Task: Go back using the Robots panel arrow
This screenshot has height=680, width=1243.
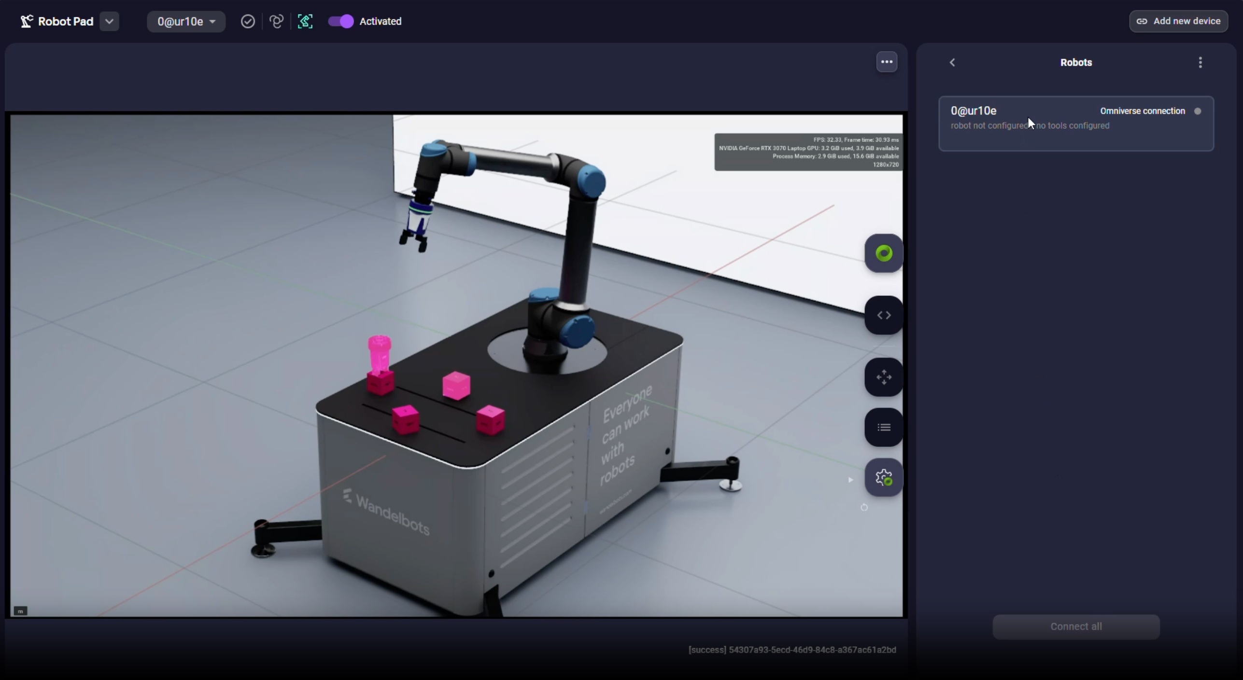Action: point(952,62)
